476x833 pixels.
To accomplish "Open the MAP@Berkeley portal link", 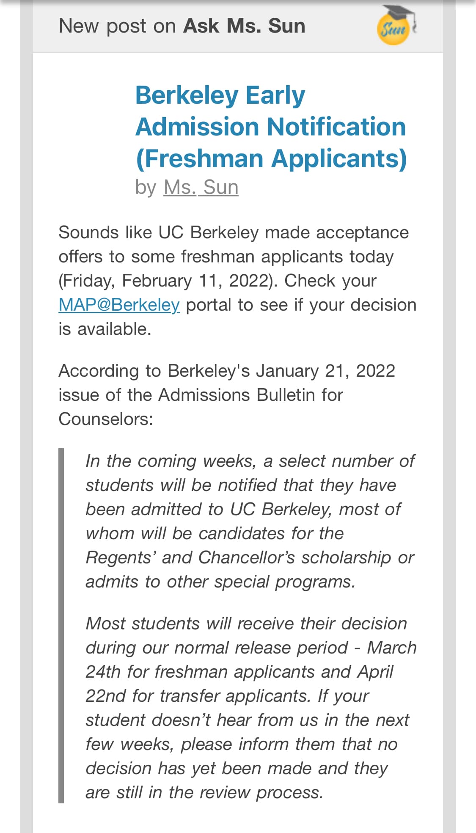I will tap(119, 305).
